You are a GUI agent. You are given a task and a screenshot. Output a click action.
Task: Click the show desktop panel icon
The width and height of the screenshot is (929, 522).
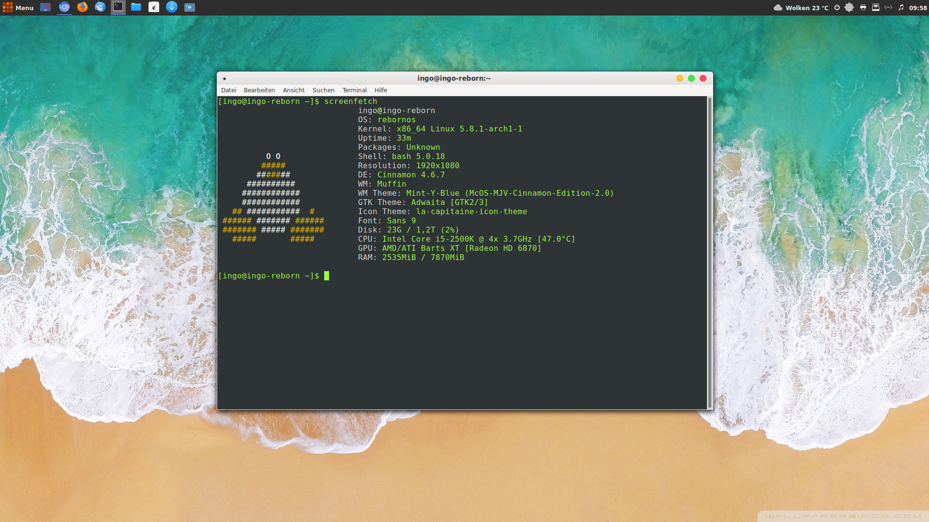click(x=45, y=7)
